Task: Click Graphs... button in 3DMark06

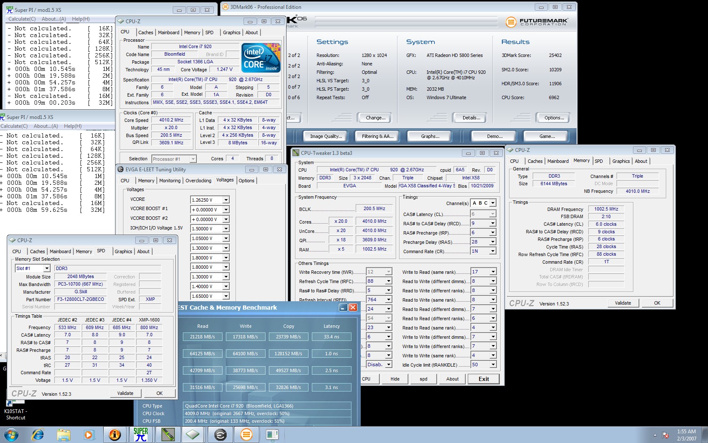Action: (430, 136)
